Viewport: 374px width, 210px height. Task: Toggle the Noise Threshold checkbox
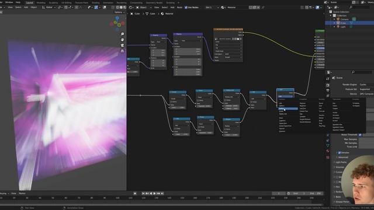coord(360,135)
